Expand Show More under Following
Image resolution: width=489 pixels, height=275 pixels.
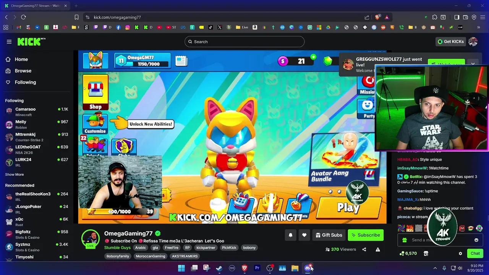click(x=15, y=175)
